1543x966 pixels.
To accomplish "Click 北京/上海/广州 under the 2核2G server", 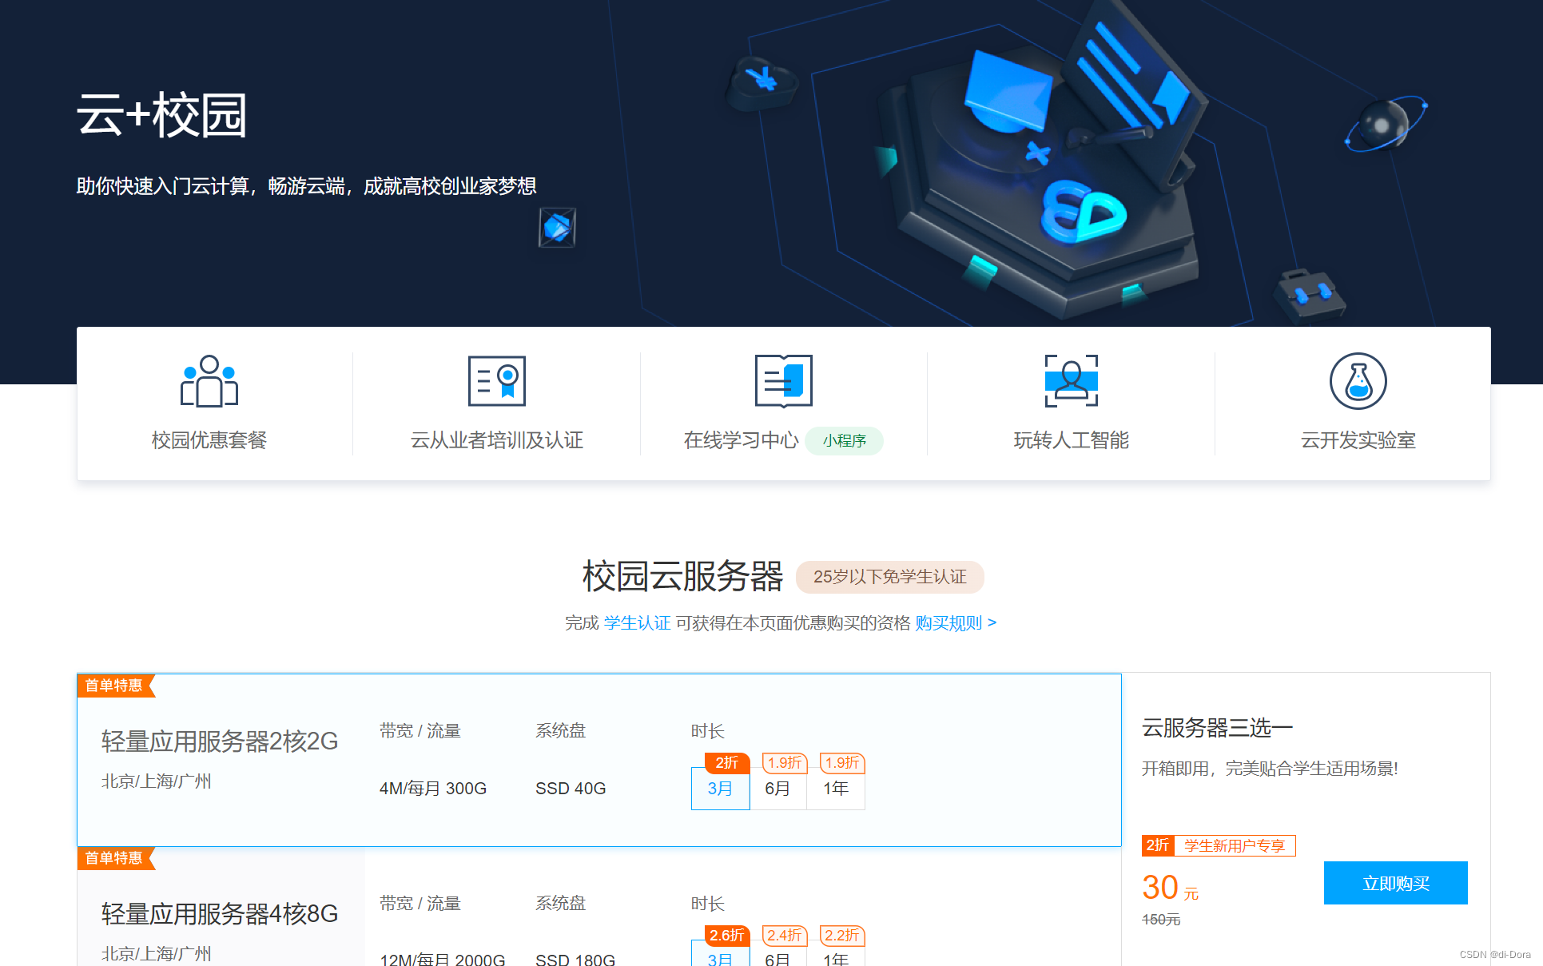I will [x=157, y=781].
